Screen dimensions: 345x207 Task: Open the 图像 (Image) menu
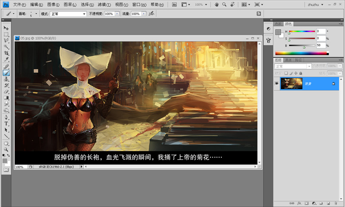53,5
